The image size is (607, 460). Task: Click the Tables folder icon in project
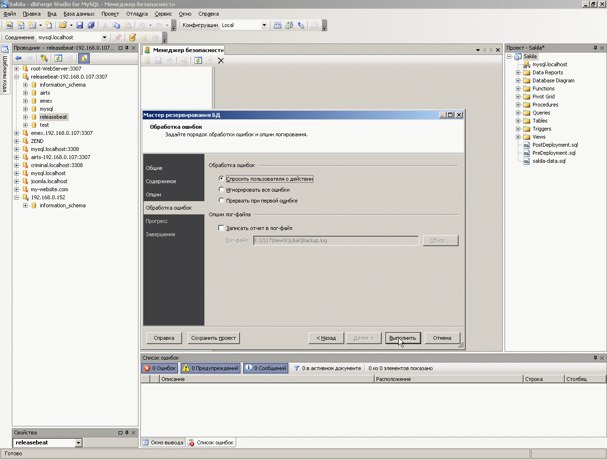[526, 121]
